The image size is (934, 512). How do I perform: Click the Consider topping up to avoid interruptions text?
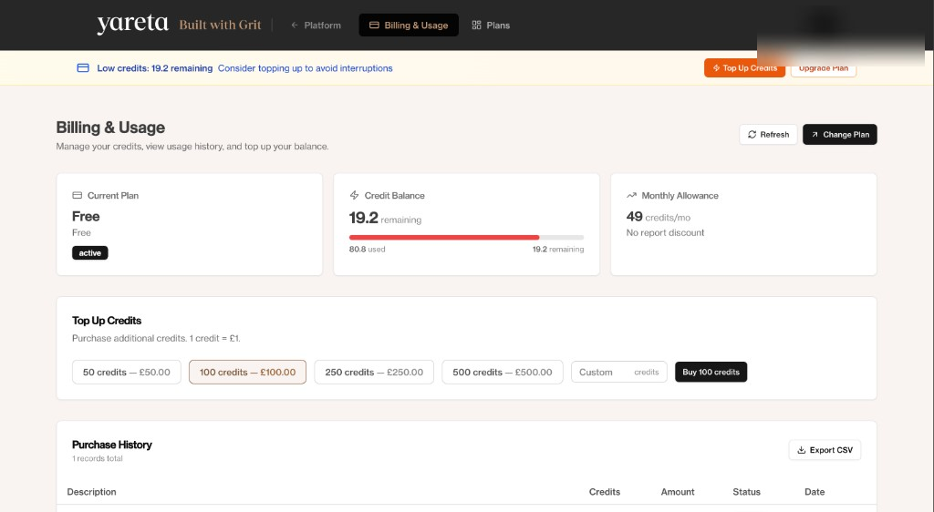[x=305, y=68]
